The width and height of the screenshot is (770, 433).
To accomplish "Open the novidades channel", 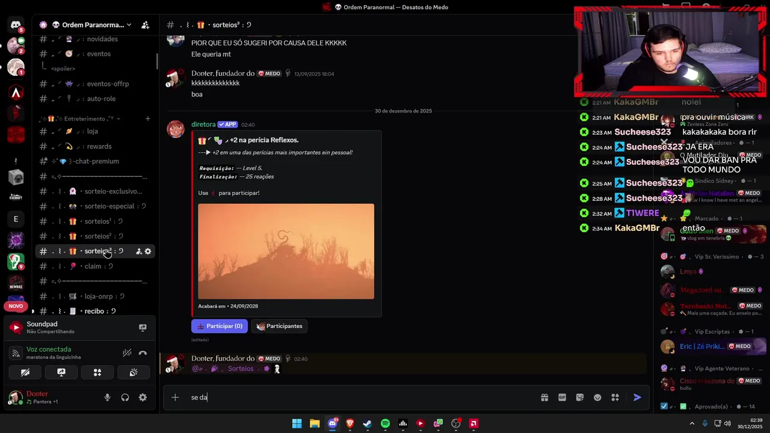I will coord(96,39).
